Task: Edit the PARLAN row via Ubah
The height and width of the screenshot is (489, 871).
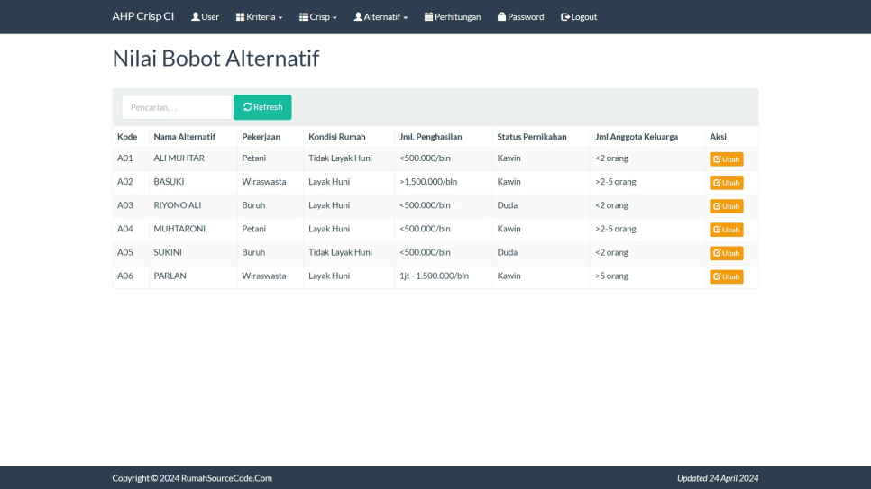Action: 726,276
